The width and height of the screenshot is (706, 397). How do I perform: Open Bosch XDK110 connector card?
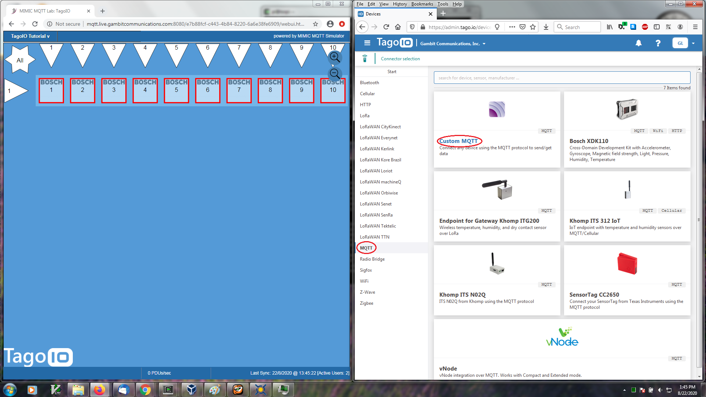click(627, 129)
